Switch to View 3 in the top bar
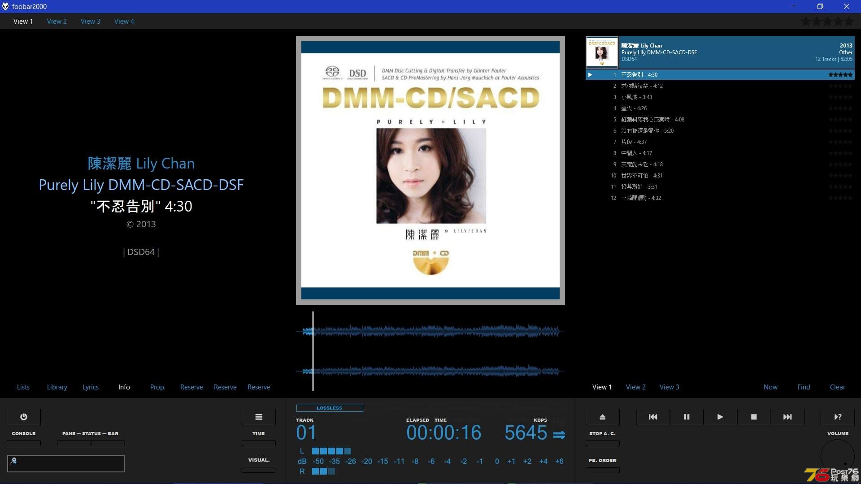Image resolution: width=861 pixels, height=484 pixels. click(91, 22)
